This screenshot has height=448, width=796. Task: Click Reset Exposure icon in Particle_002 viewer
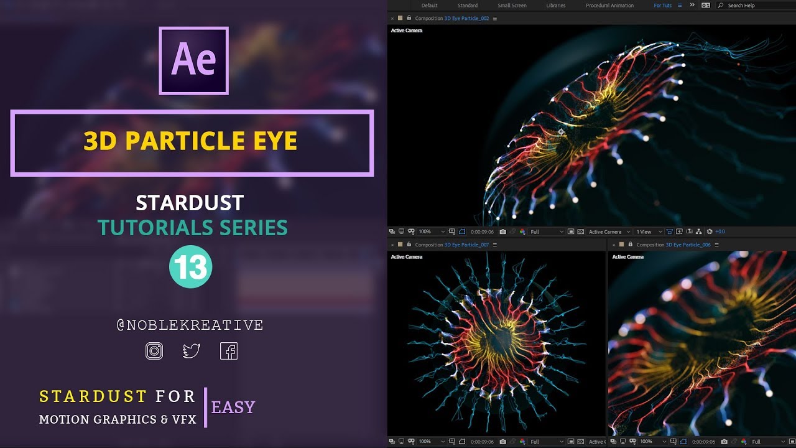click(710, 231)
